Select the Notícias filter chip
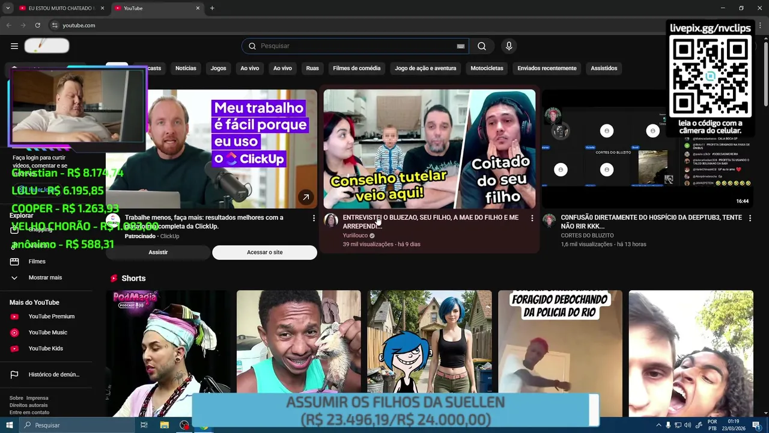This screenshot has height=433, width=769. [186, 69]
